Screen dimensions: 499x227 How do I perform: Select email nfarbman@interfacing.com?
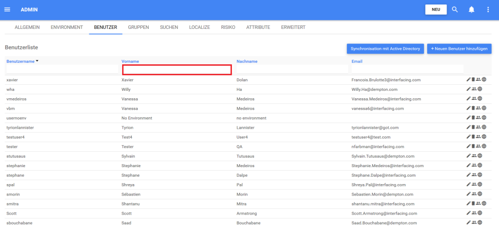tap(378, 147)
